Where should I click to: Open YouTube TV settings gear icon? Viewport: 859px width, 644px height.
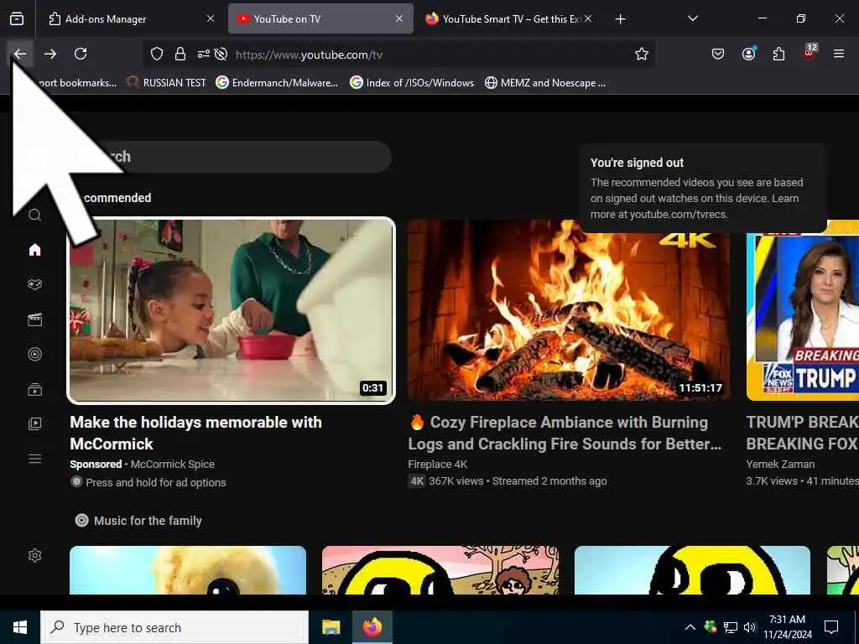tap(34, 555)
